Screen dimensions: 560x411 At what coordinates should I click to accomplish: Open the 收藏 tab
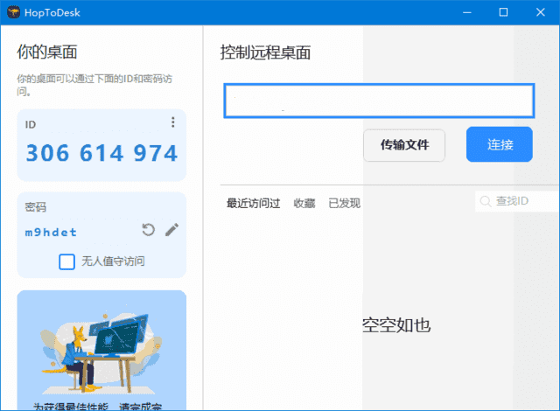point(304,203)
